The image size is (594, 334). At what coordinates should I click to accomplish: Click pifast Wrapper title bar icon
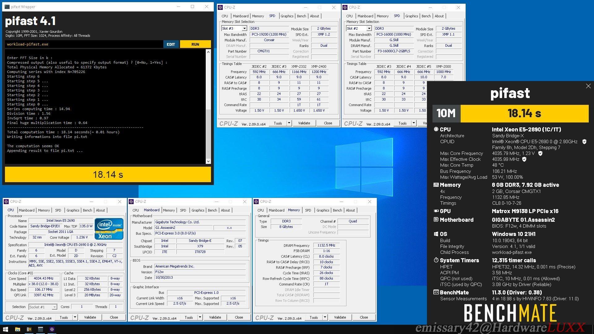(x=7, y=6)
